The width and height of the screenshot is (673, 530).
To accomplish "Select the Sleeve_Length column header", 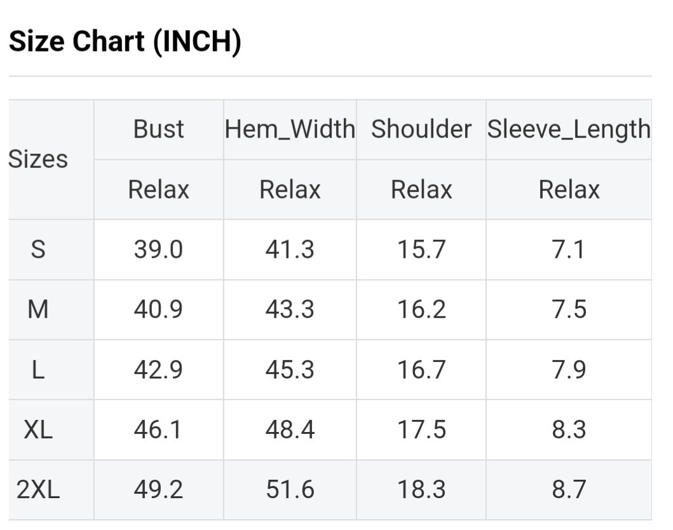I will click(569, 129).
